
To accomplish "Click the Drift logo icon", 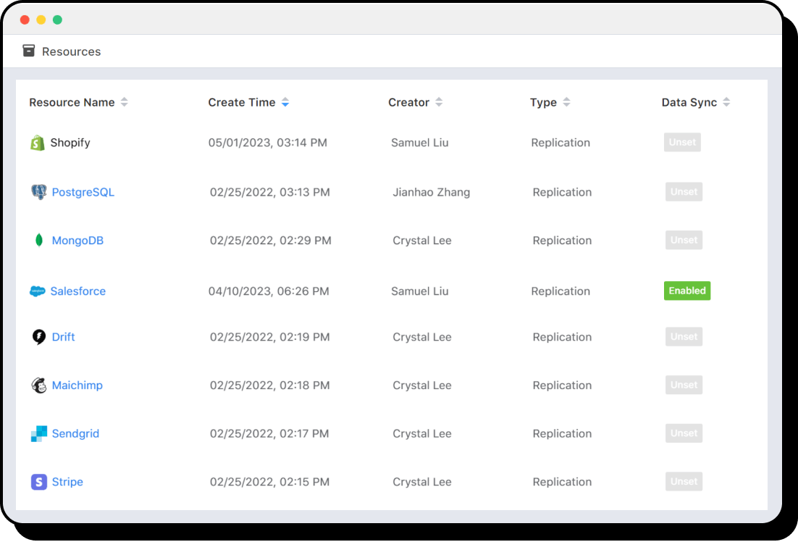I will coord(39,337).
